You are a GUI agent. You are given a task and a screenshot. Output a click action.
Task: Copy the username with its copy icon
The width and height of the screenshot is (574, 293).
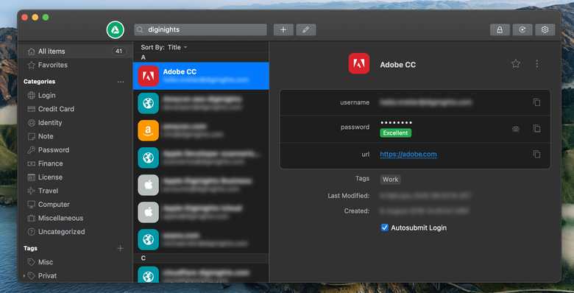pyautogui.click(x=536, y=102)
